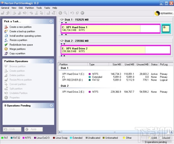Open the Help menu
174x144 pixels.
pos(55,8)
